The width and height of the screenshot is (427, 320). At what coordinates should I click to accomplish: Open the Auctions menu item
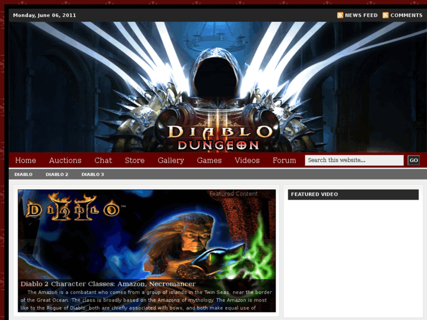point(65,160)
